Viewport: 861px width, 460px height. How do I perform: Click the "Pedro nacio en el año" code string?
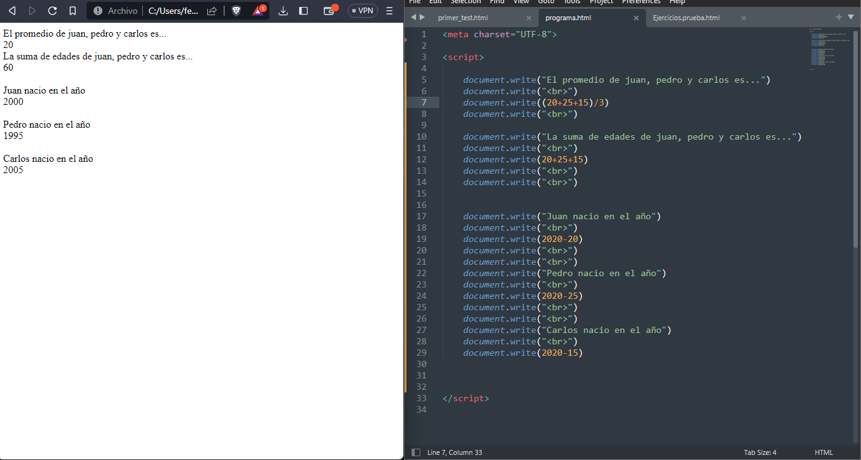[x=601, y=273]
